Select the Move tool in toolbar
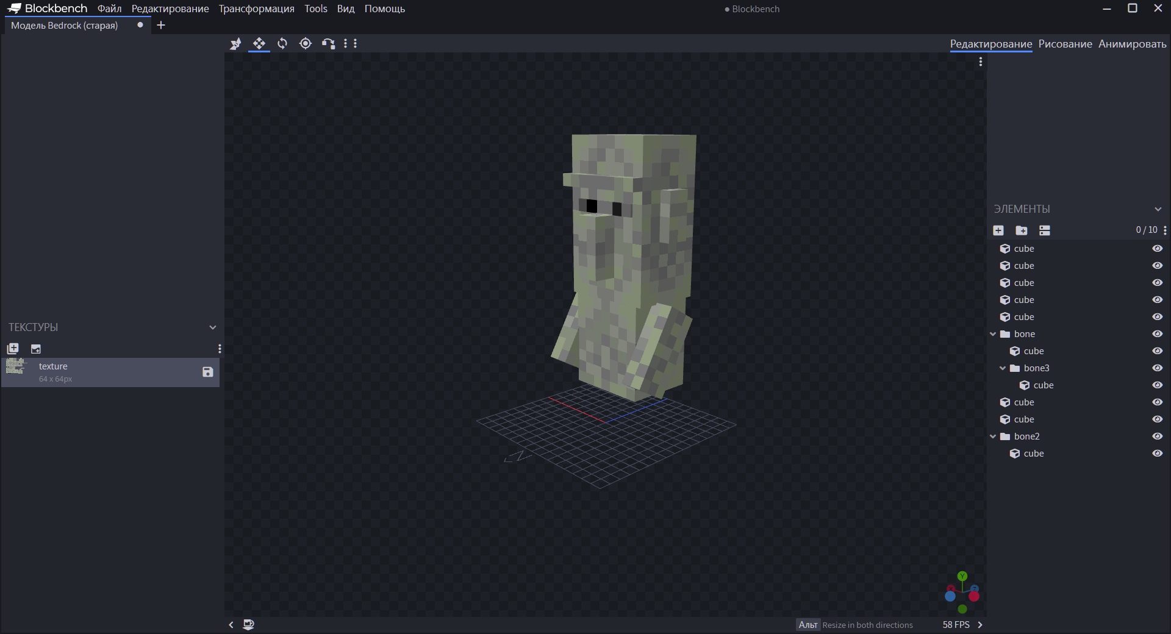 click(259, 43)
